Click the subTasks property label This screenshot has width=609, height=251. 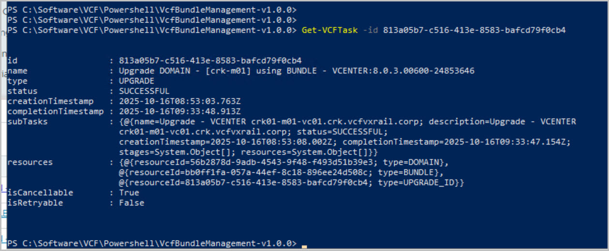(x=28, y=121)
